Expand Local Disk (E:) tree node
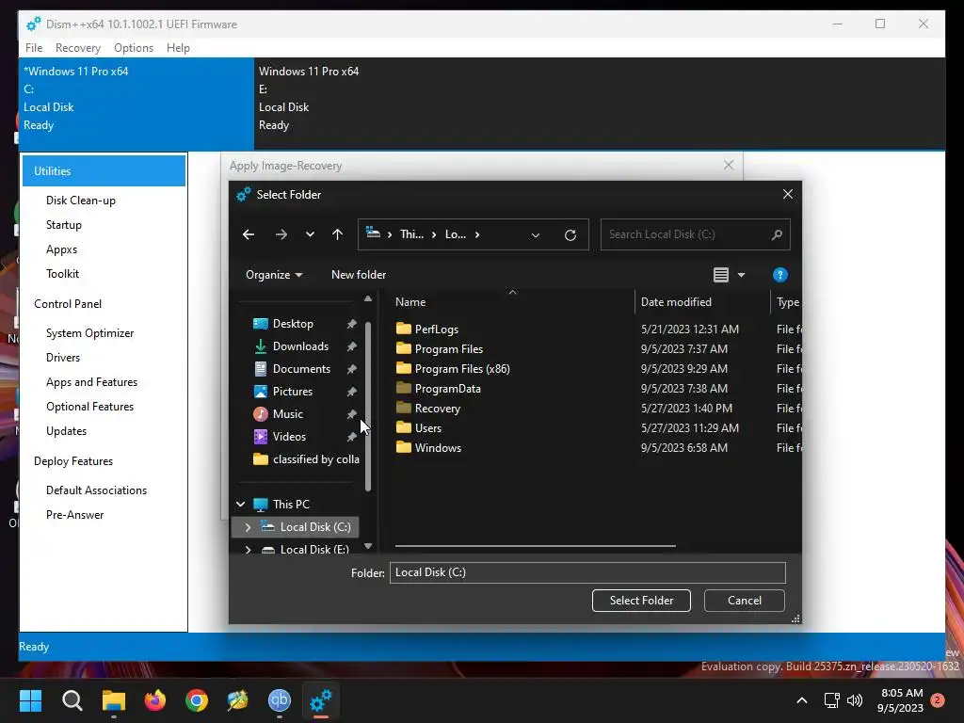Viewport: 964px width, 723px height. (x=248, y=549)
